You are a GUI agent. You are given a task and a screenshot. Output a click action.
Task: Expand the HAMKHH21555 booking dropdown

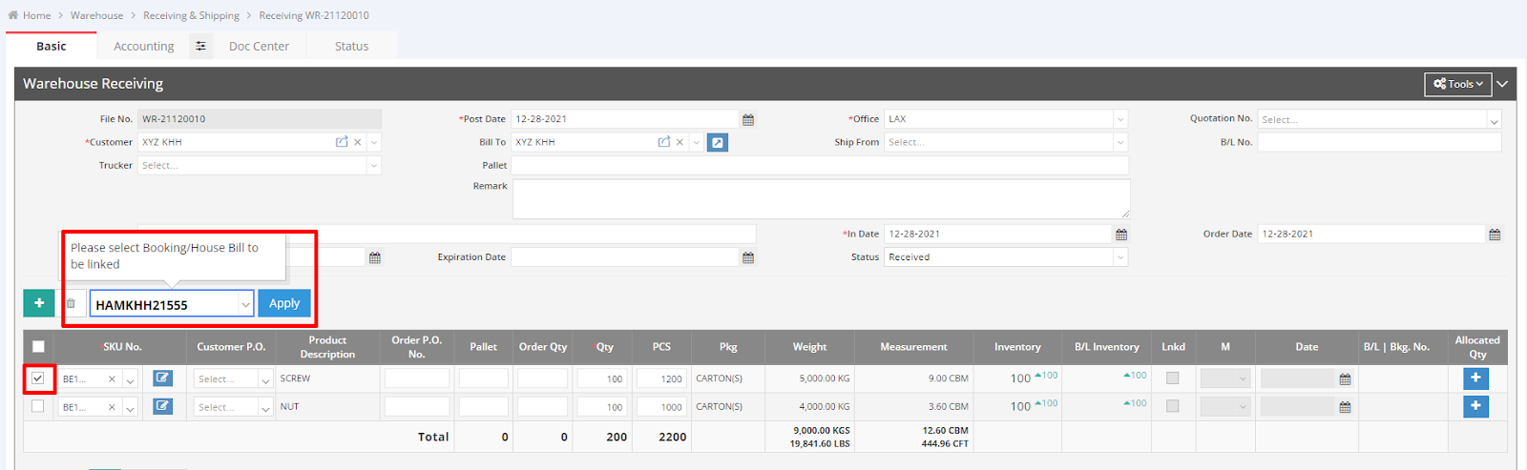[245, 305]
